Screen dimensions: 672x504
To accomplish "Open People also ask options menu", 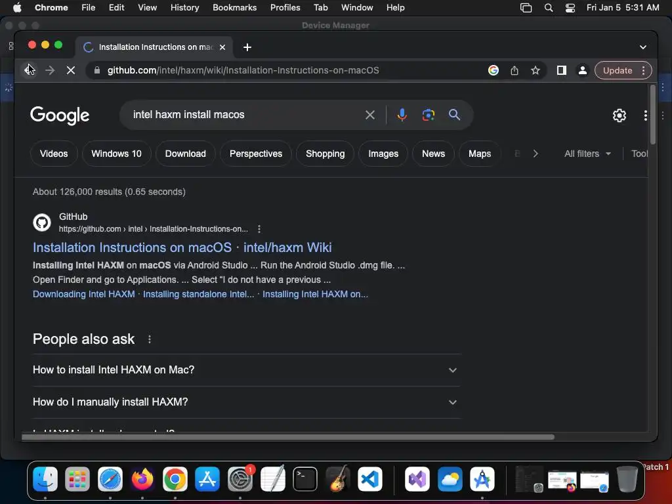I will tap(149, 339).
